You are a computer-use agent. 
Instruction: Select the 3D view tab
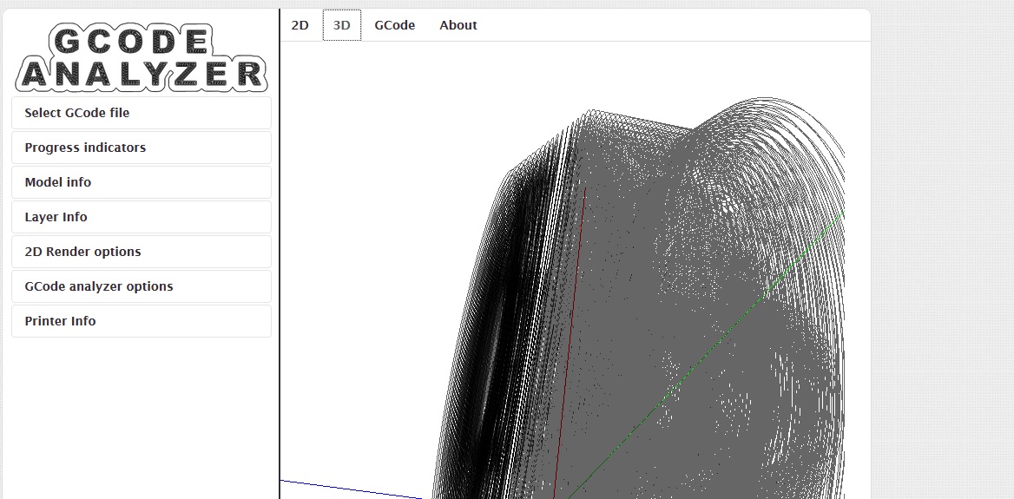coord(342,25)
